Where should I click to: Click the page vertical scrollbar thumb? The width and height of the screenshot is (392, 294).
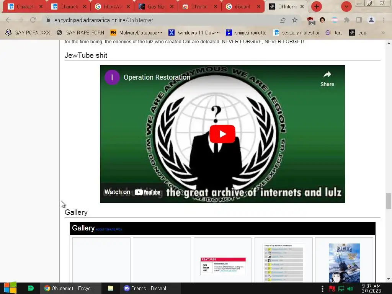coord(389,201)
